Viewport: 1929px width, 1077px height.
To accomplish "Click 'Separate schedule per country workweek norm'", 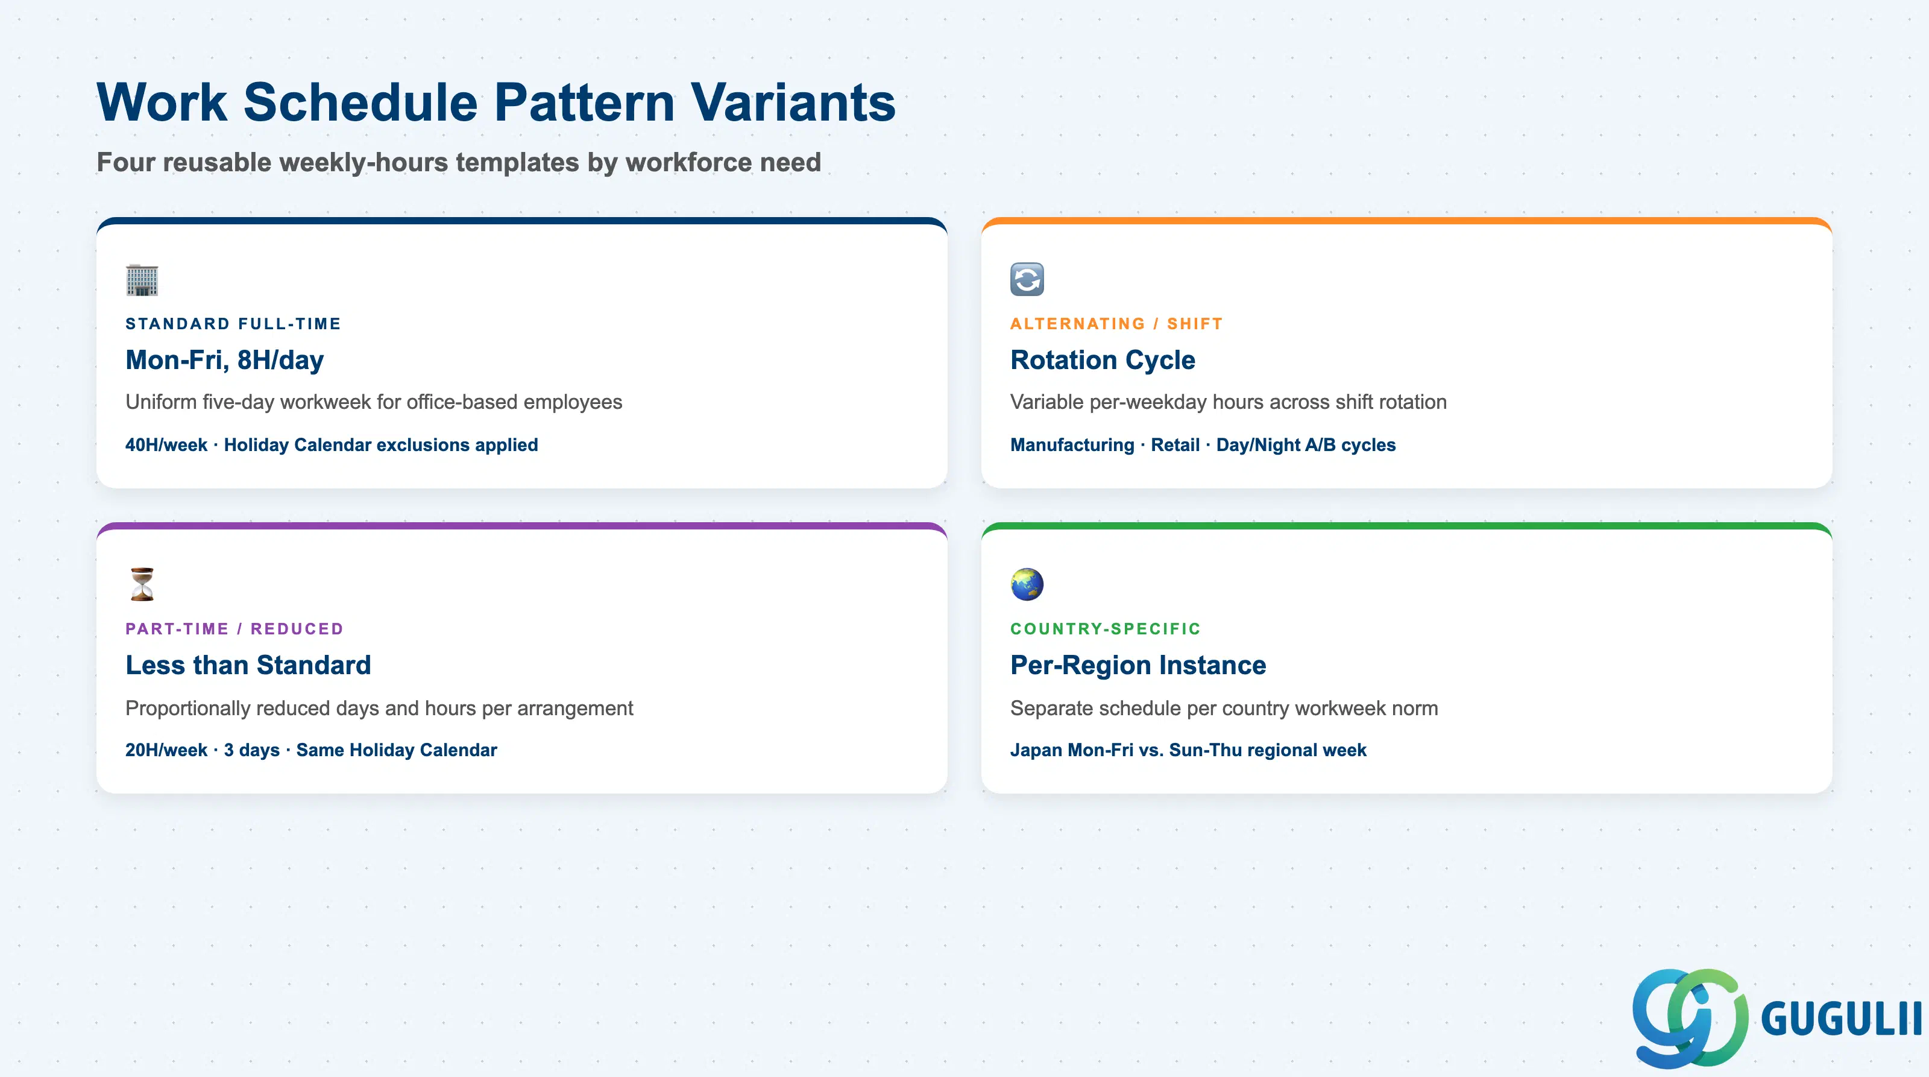I will click(1224, 708).
